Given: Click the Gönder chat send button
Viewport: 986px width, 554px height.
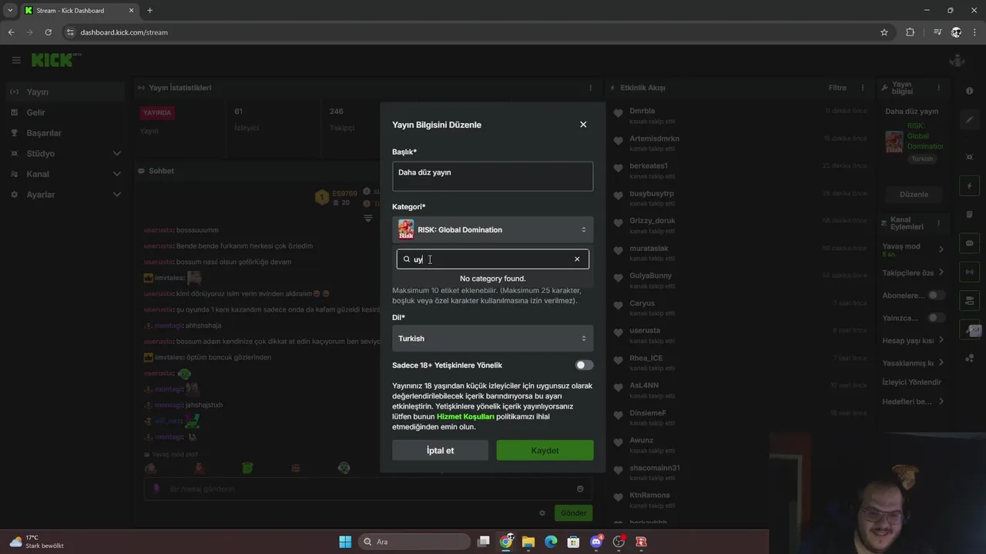Looking at the screenshot, I should pyautogui.click(x=573, y=513).
